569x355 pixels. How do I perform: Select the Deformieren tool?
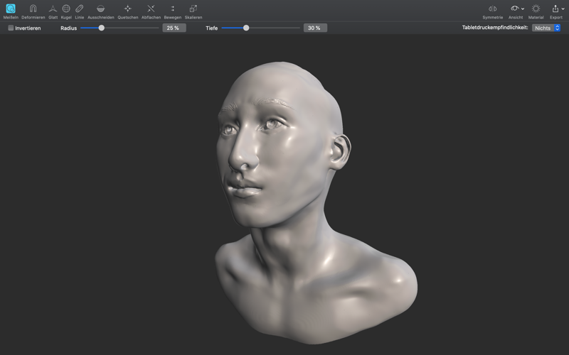[x=33, y=9]
